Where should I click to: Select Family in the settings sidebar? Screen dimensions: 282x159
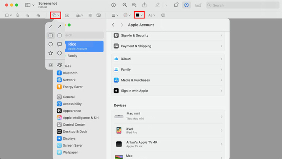(x=72, y=56)
